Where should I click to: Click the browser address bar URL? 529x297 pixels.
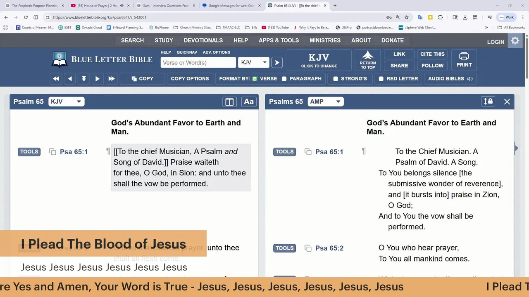pyautogui.click(x=100, y=17)
